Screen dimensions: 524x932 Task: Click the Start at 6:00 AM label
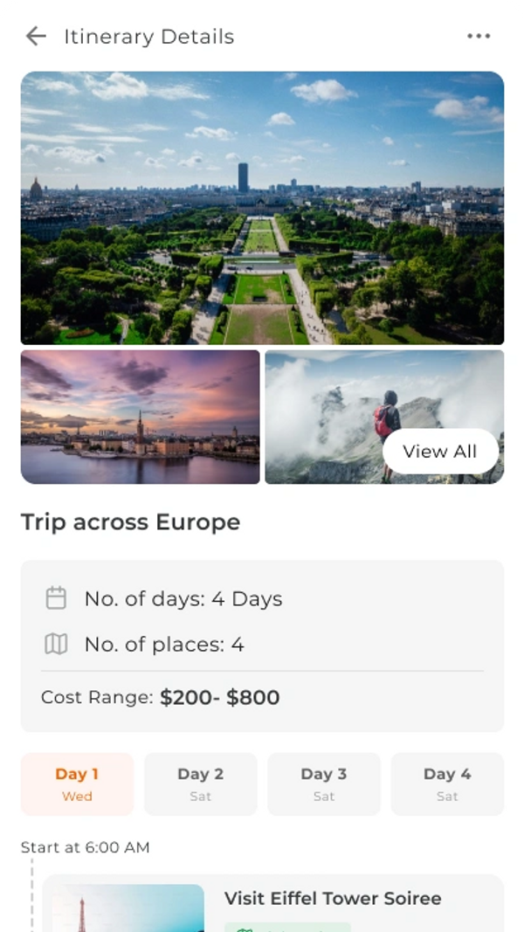pos(86,847)
